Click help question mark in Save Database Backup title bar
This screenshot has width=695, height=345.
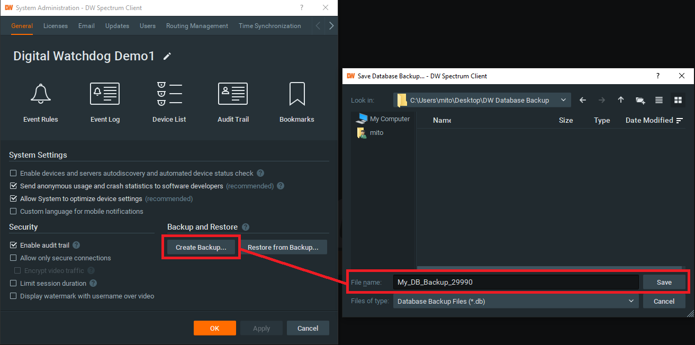[658, 76]
